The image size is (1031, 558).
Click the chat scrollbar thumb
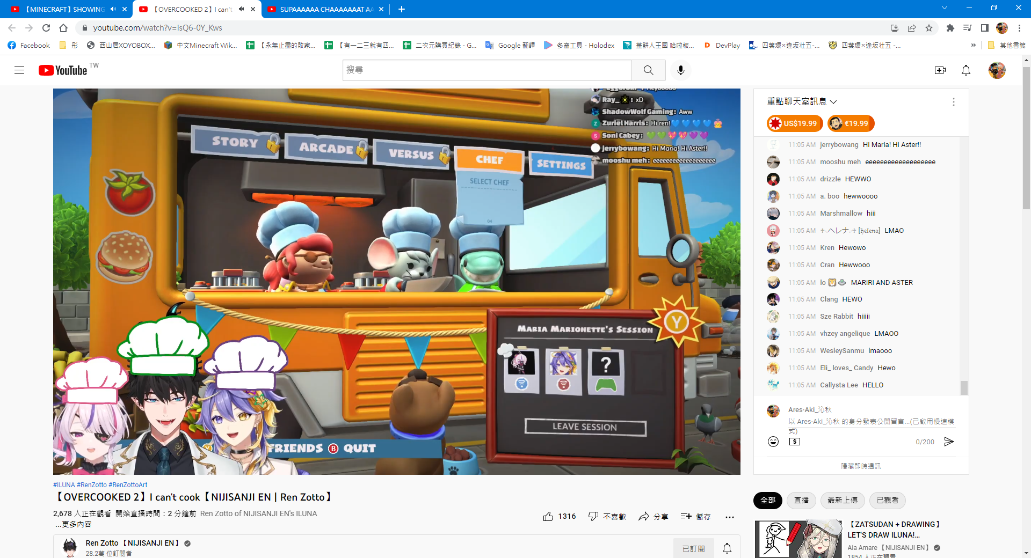[964, 387]
